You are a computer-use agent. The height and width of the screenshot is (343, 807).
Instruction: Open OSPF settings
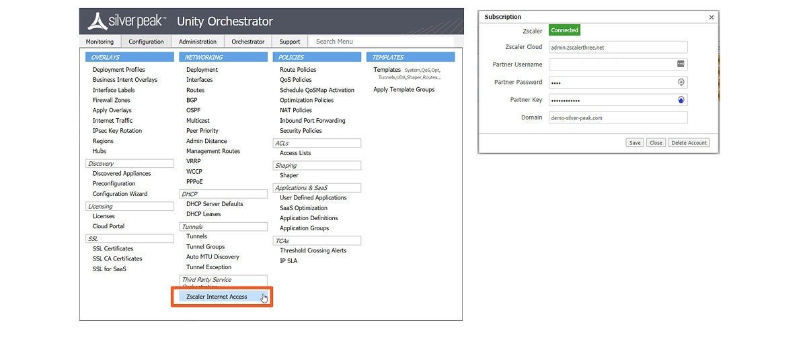point(193,110)
